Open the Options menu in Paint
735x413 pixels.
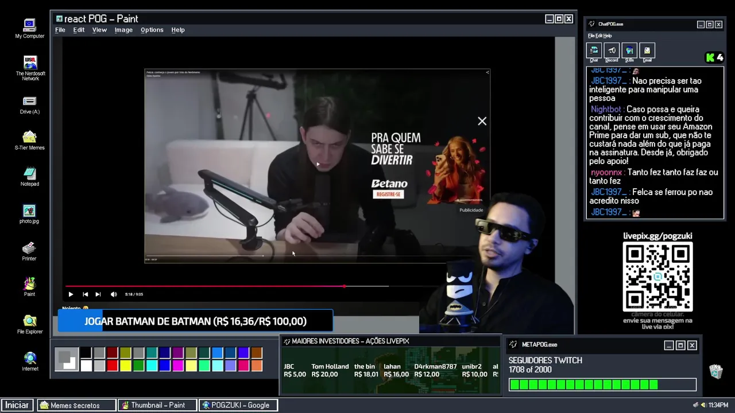(x=152, y=30)
